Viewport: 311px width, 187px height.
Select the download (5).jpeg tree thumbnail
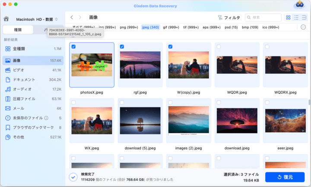pyautogui.click(x=140, y=120)
